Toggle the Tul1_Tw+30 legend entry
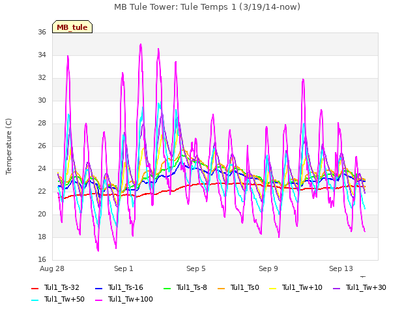 360,287
